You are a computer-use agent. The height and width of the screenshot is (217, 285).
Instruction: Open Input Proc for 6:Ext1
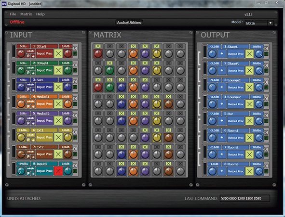point(44,138)
